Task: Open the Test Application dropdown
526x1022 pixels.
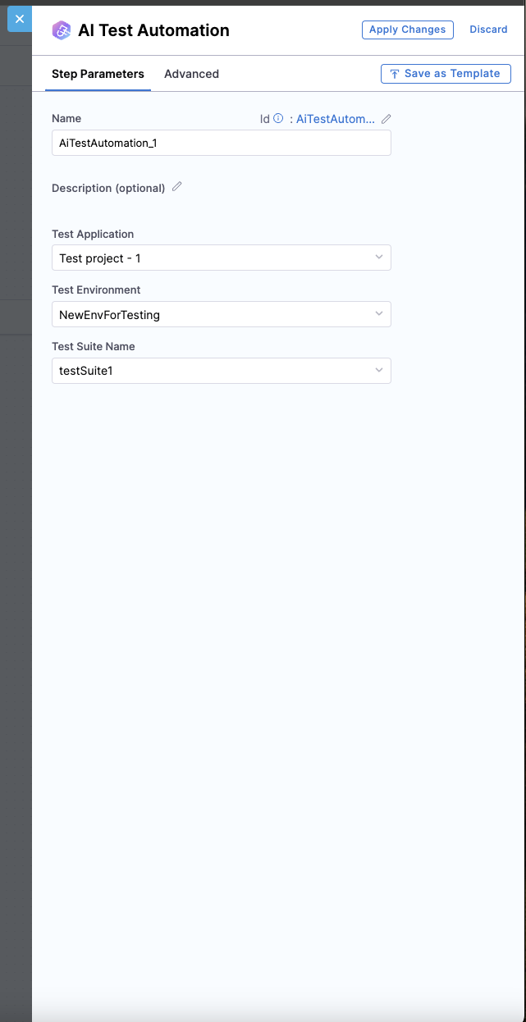Action: tap(222, 257)
